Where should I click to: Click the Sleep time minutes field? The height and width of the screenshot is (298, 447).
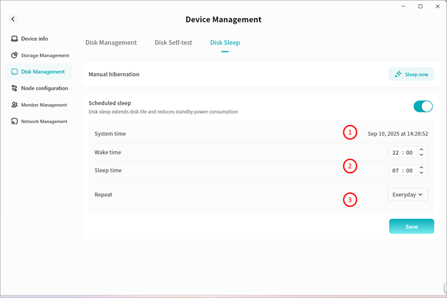(x=409, y=171)
